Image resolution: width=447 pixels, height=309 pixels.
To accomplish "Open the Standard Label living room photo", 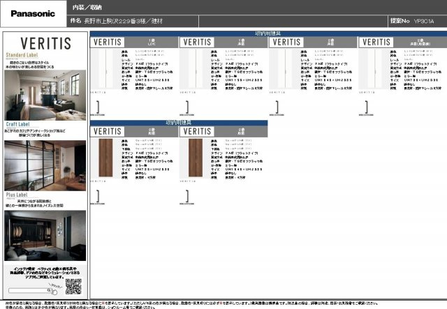I will 45,93.
